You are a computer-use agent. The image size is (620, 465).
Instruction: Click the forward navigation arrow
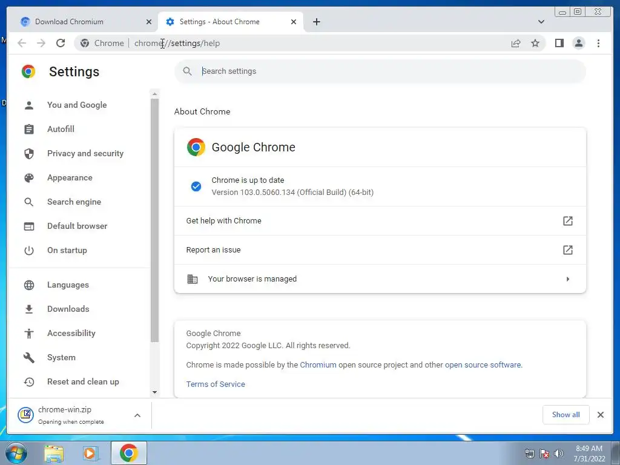41,43
